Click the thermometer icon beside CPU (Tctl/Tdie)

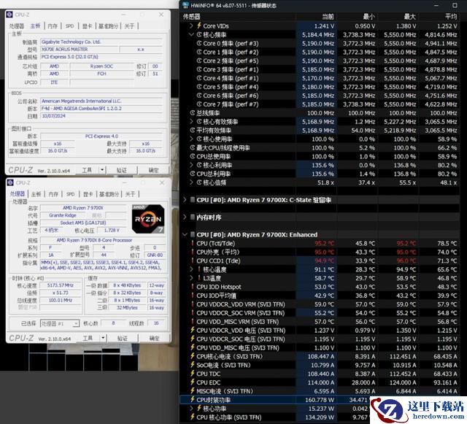click(193, 244)
